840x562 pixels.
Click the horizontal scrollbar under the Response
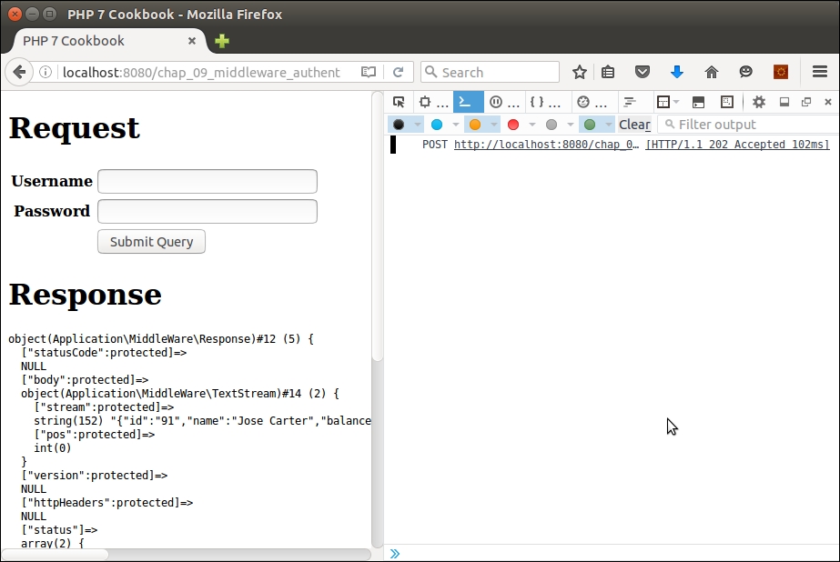pyautogui.click(x=55, y=554)
